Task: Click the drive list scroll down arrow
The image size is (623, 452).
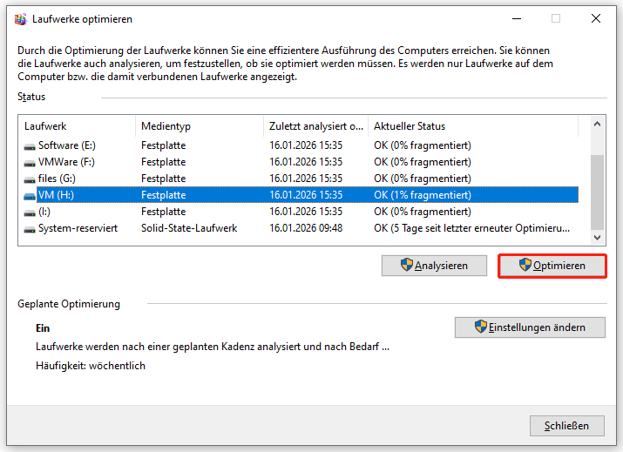Action: (597, 238)
